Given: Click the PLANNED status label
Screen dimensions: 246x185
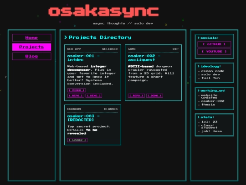Looking at the screenshot, I should [x=111, y=109].
